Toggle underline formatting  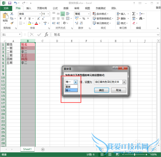pos(30,19)
